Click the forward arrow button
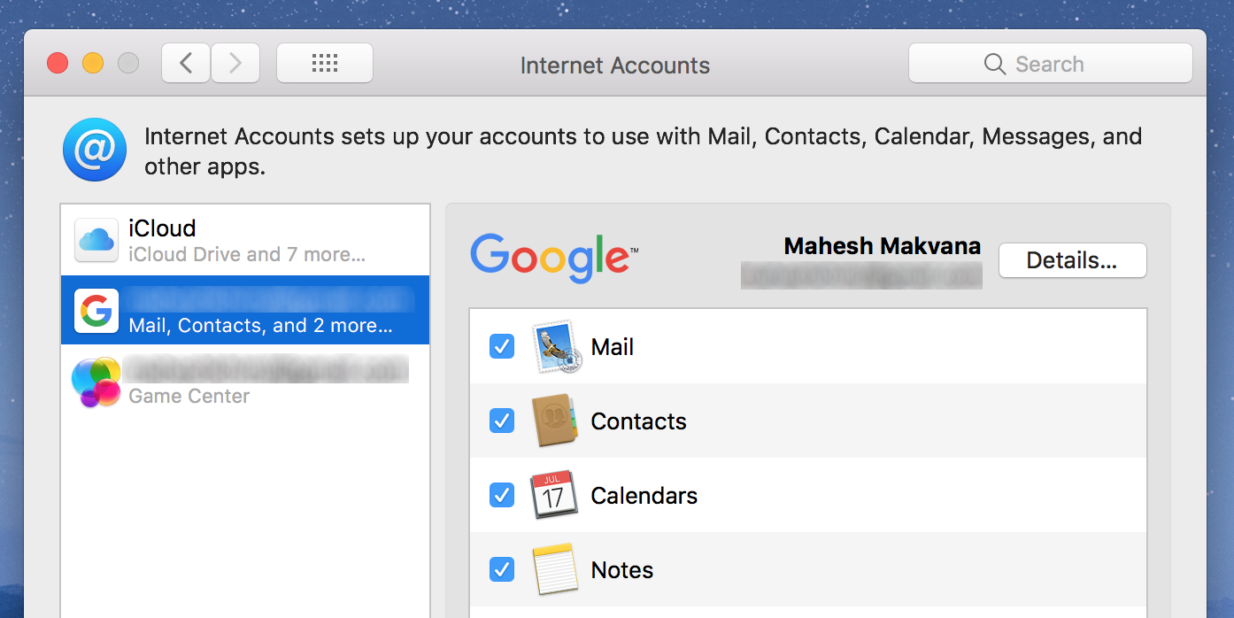The height and width of the screenshot is (618, 1234). (x=235, y=64)
